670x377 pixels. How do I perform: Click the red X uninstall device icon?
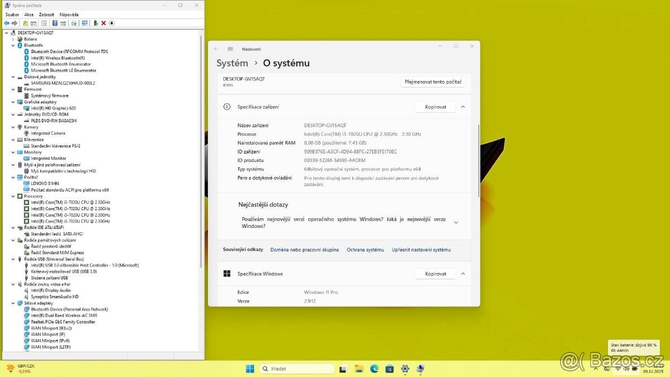coord(103,23)
